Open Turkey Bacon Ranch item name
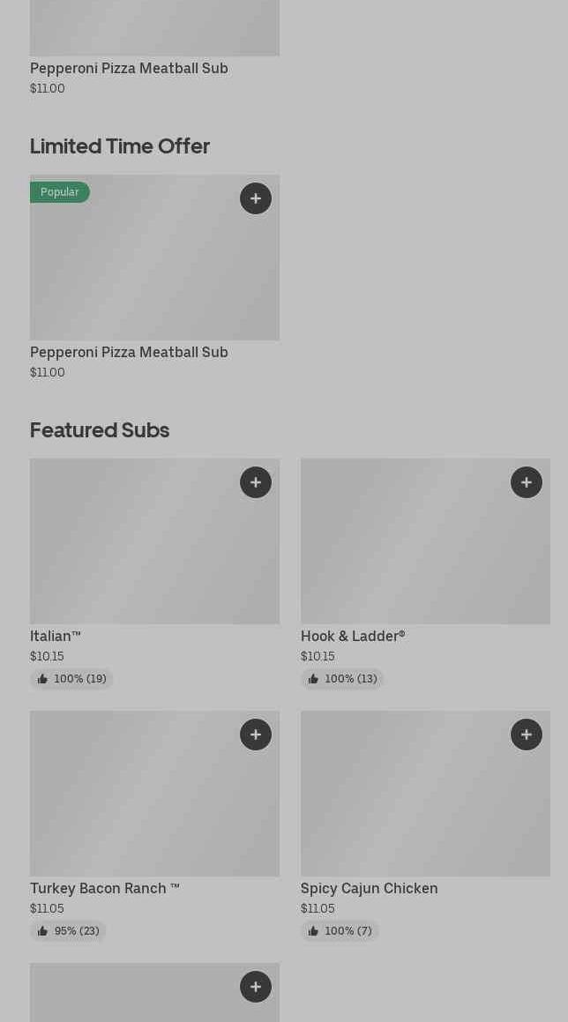The width and height of the screenshot is (568, 1022). [105, 888]
